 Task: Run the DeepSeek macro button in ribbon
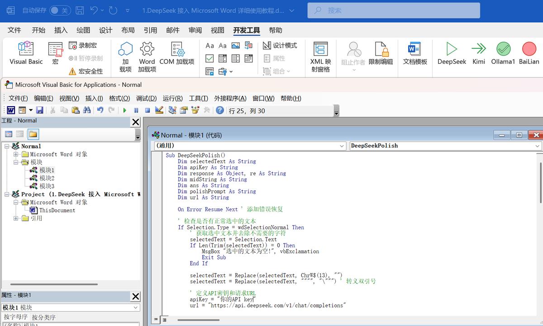(452, 53)
